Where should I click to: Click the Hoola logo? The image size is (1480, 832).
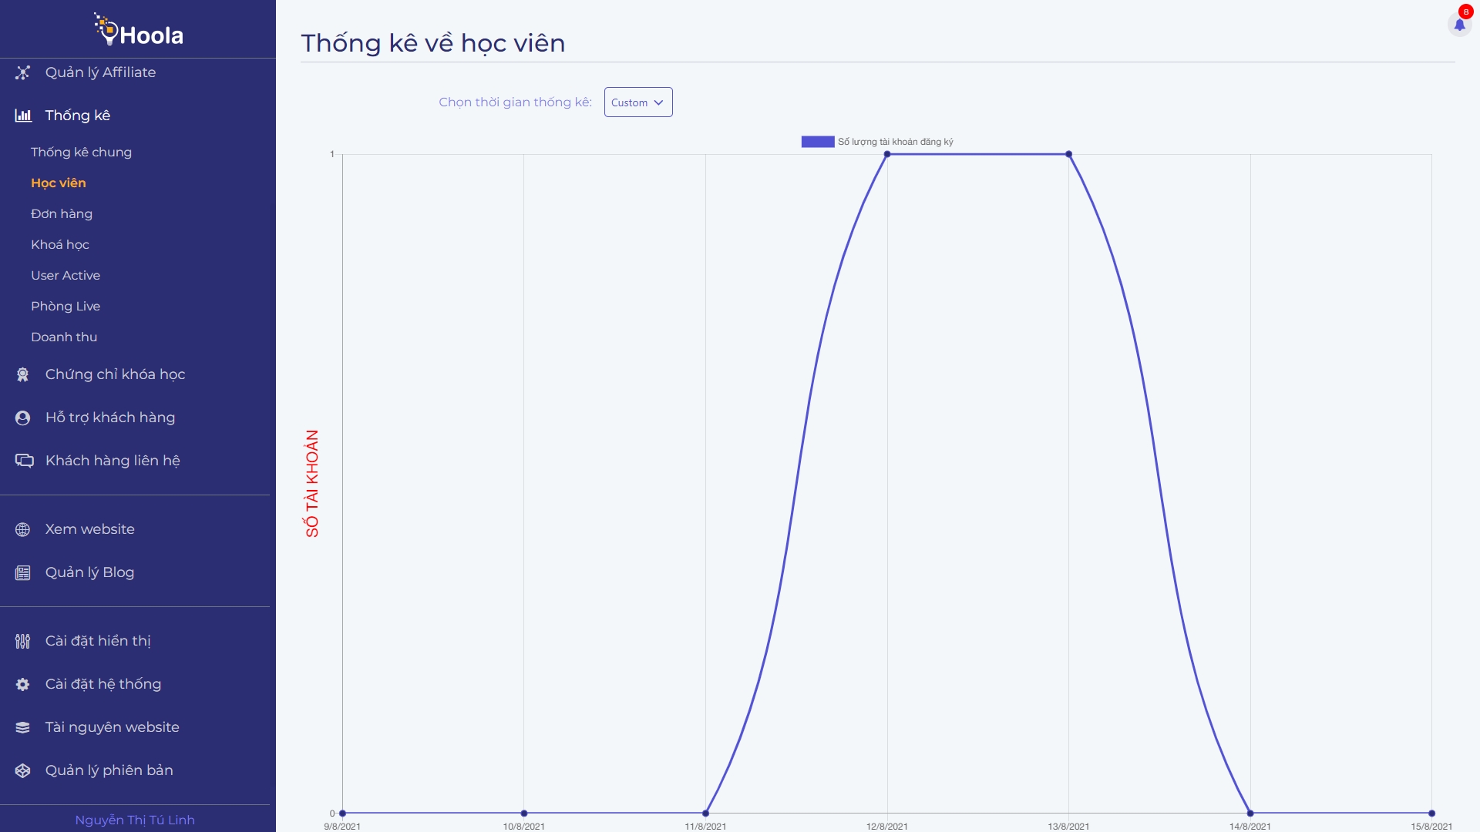[x=139, y=31]
